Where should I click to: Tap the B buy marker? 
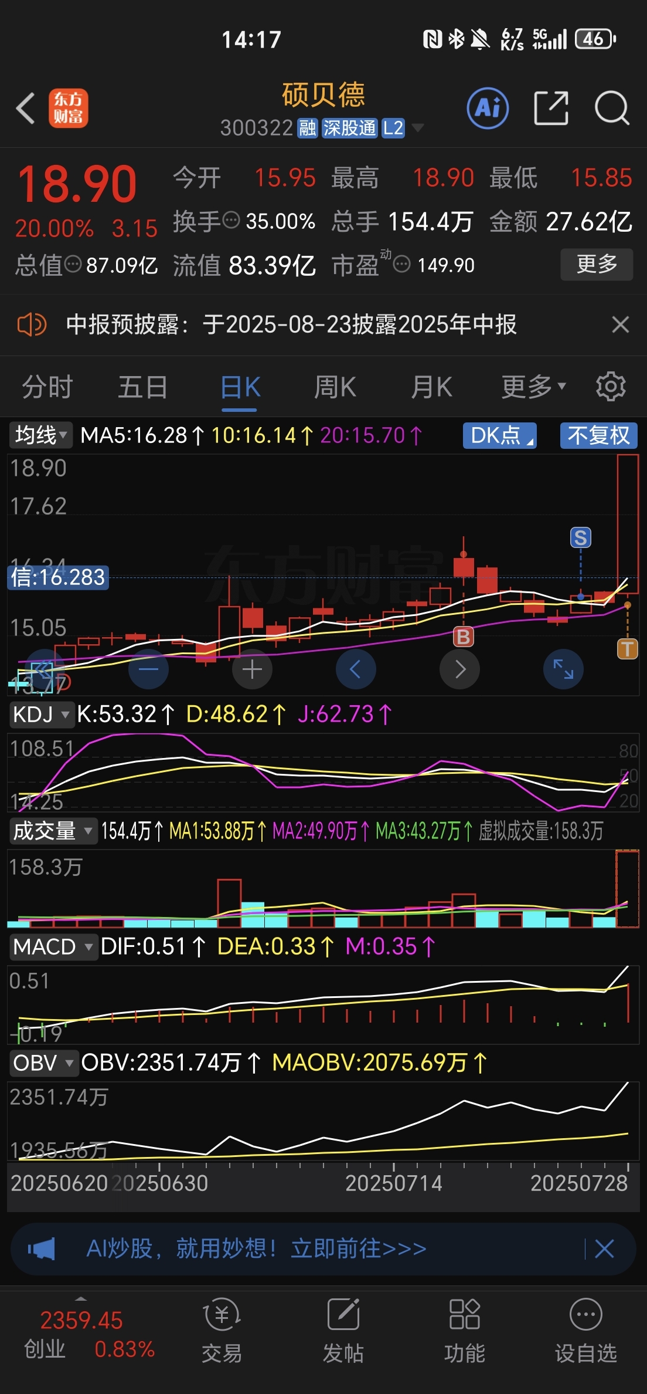464,637
